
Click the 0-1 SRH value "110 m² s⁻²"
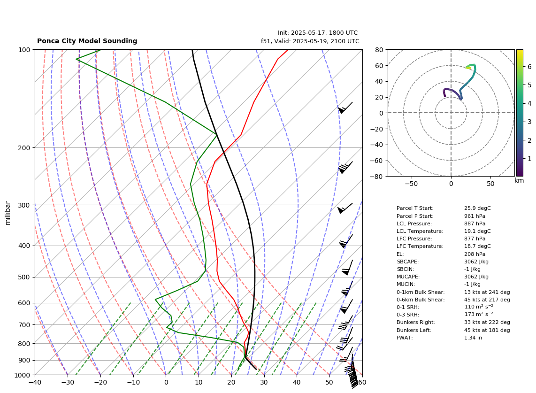[x=479, y=307]
